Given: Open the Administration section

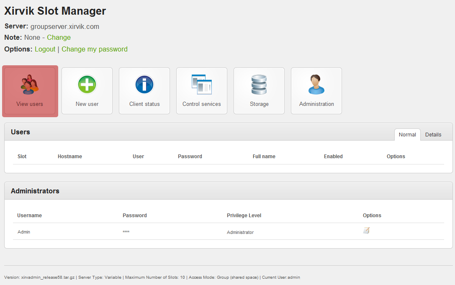Looking at the screenshot, I should point(316,91).
